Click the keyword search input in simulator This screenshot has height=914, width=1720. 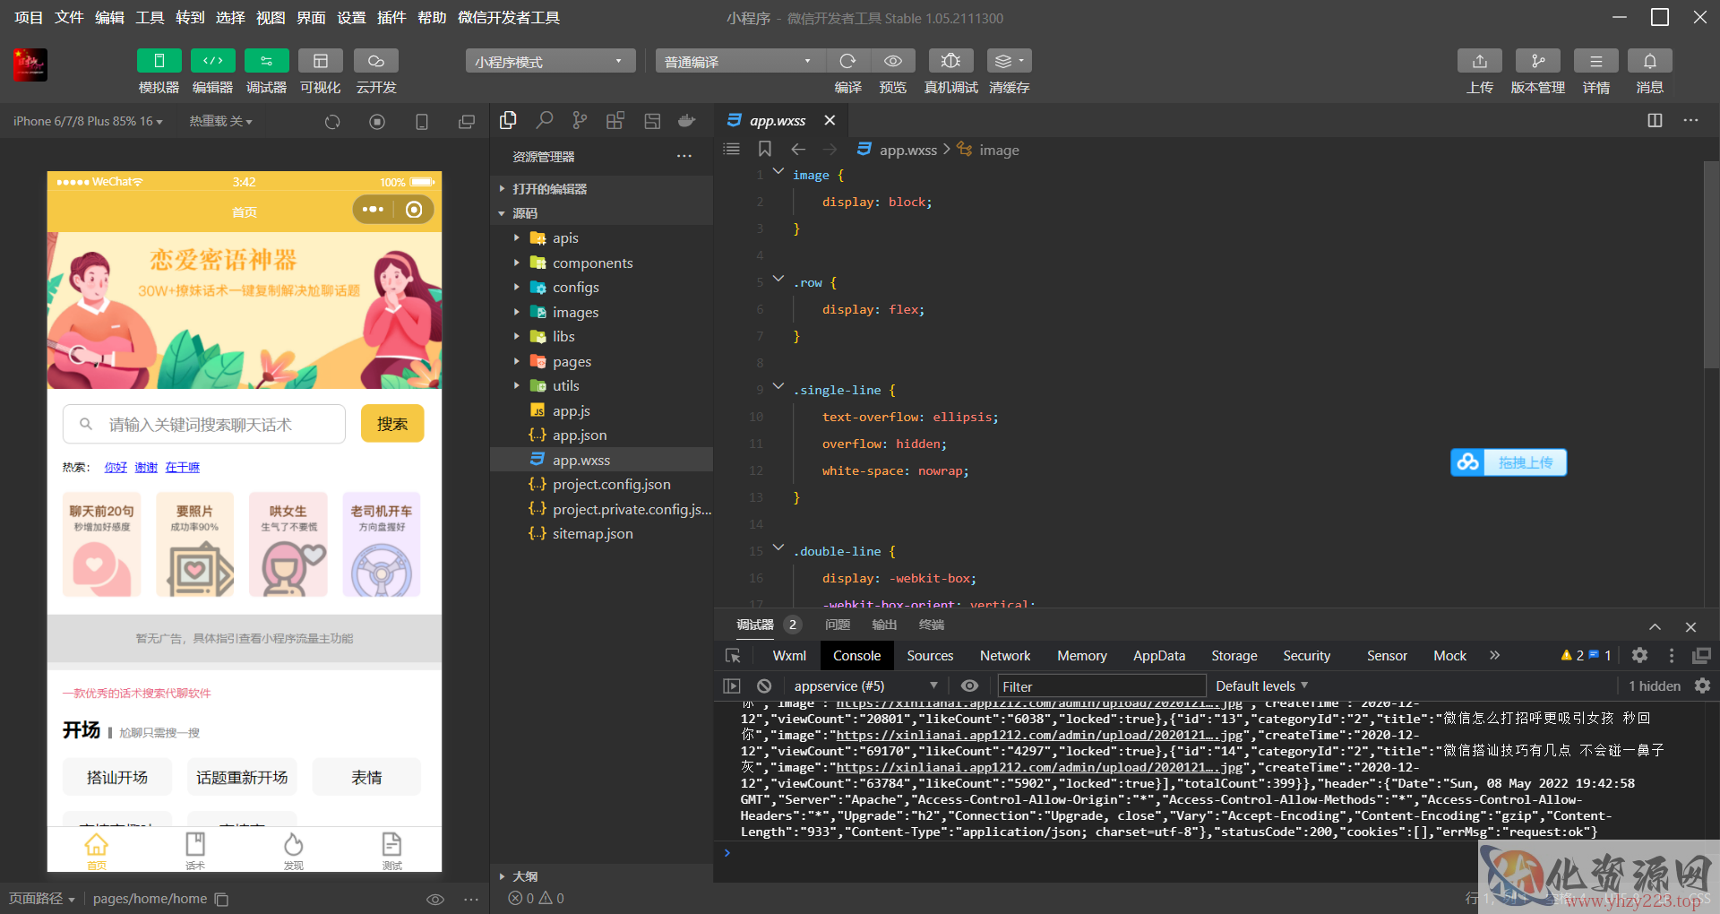pyautogui.click(x=204, y=424)
